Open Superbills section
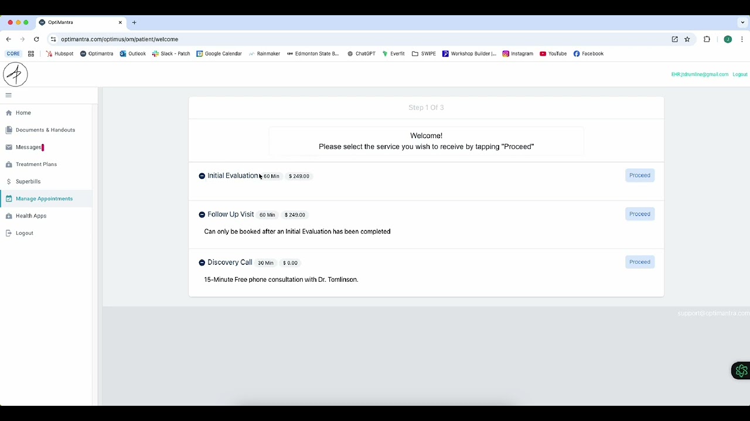The height and width of the screenshot is (421, 750). click(28, 182)
